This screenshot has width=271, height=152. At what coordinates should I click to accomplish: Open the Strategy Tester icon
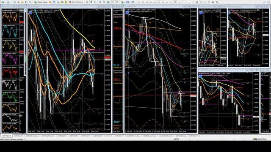point(30,2)
